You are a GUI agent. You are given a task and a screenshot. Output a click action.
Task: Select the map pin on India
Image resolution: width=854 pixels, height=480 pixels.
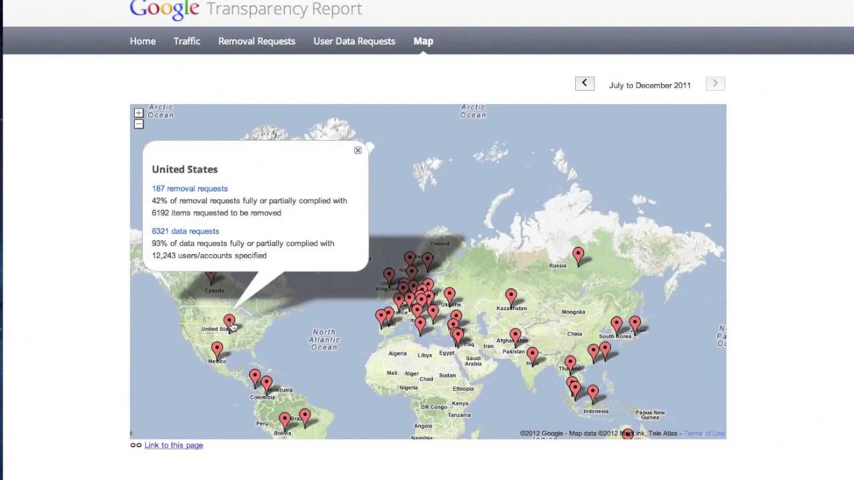(x=532, y=355)
